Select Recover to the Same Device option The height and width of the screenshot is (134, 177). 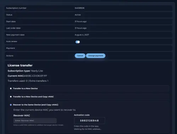pos(11,105)
